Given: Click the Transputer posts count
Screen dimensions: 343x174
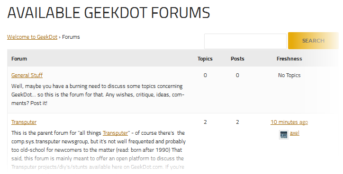Looking at the screenshot, I should 237,122.
